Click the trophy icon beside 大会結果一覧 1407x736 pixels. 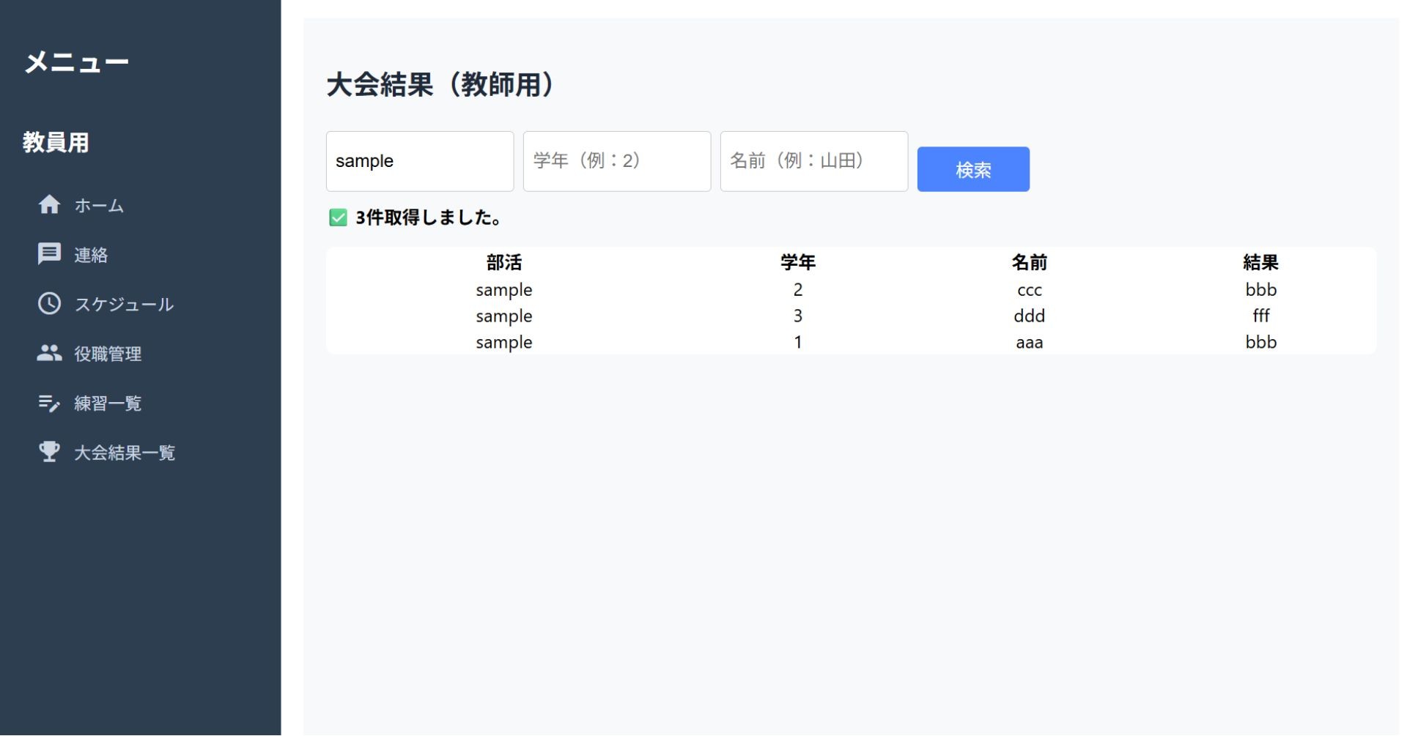(49, 453)
